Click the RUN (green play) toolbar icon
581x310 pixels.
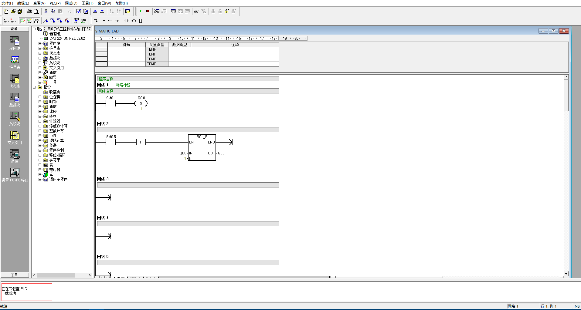141,11
